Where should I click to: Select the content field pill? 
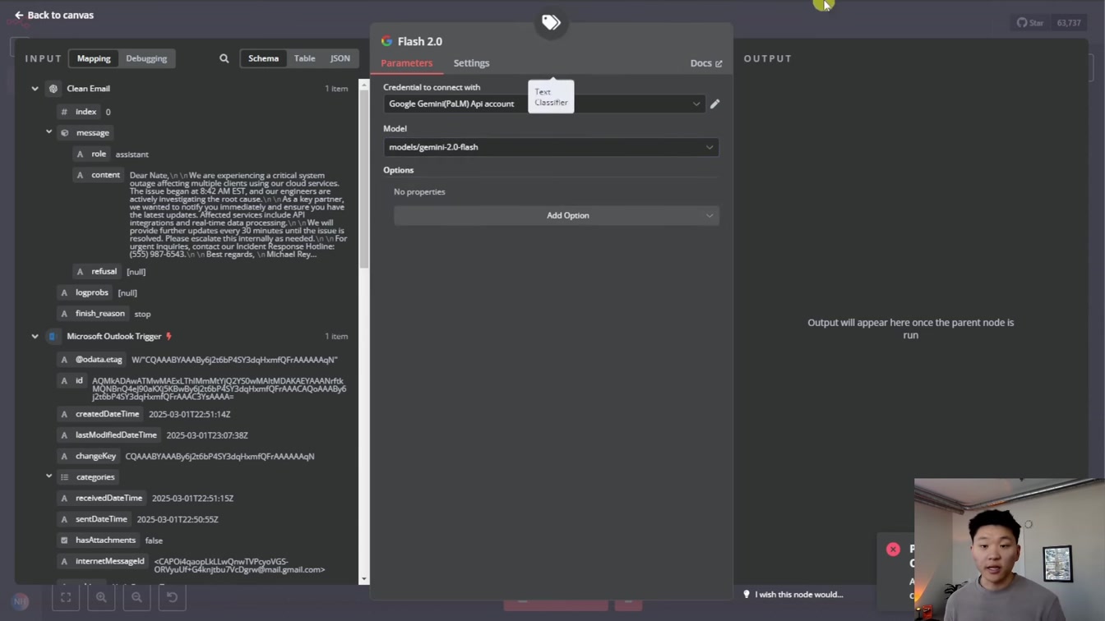(x=99, y=175)
